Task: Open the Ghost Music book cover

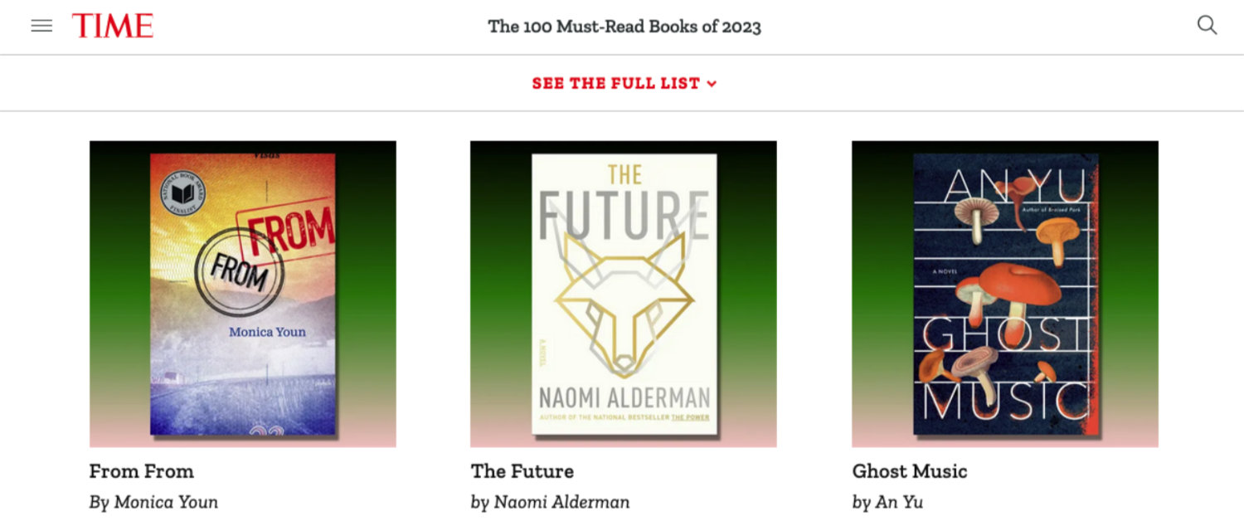Action: tap(1005, 294)
